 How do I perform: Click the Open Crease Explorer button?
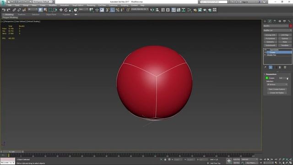point(277,89)
